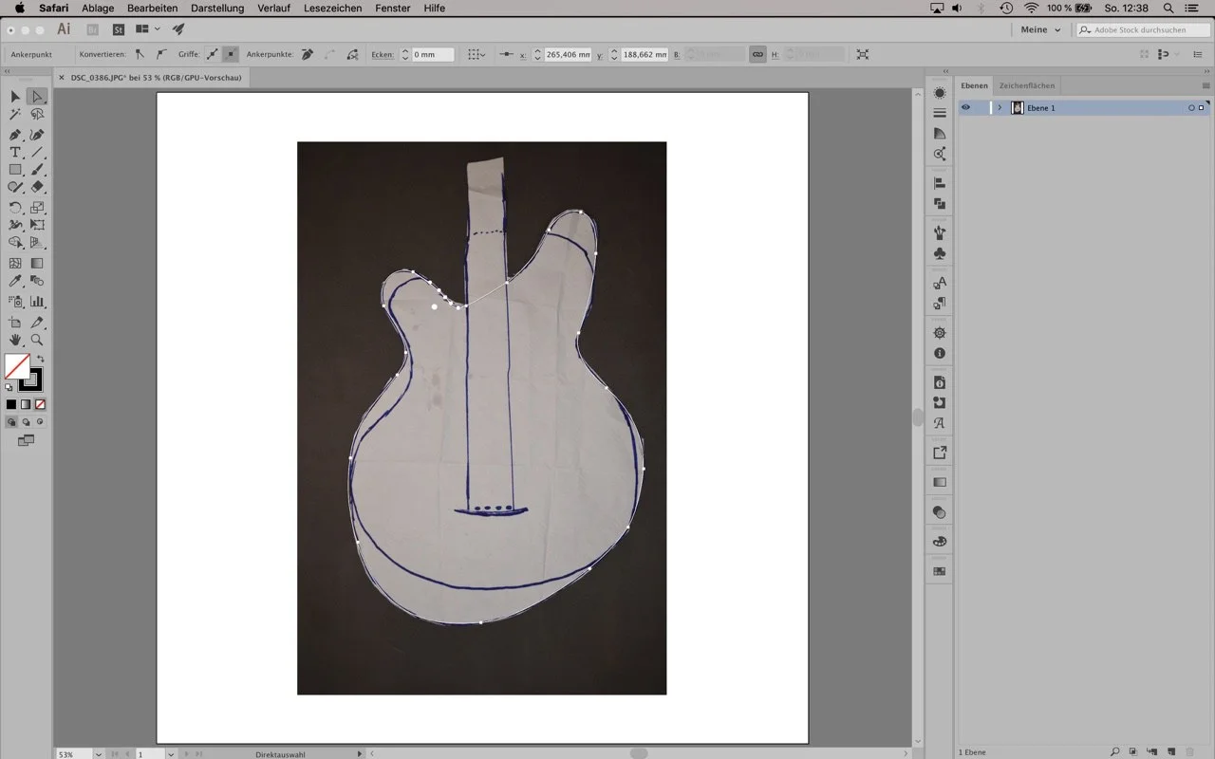
Task: Select the Eraser tool
Action: [37, 188]
